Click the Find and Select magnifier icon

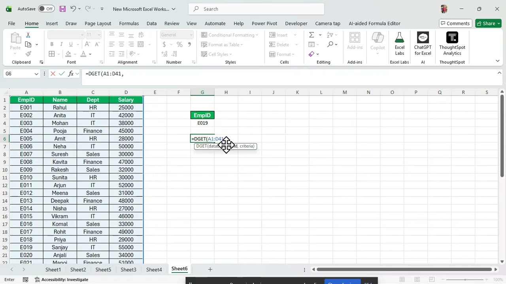(x=330, y=44)
